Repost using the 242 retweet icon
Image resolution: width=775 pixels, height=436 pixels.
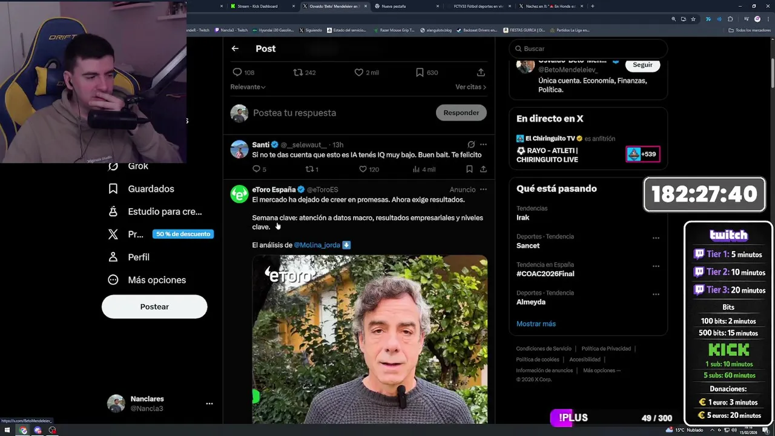(x=298, y=72)
